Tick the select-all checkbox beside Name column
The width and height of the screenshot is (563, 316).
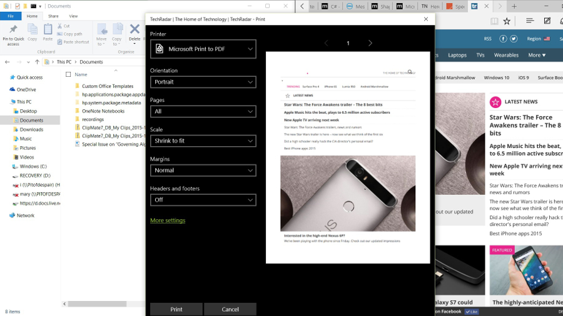(68, 74)
